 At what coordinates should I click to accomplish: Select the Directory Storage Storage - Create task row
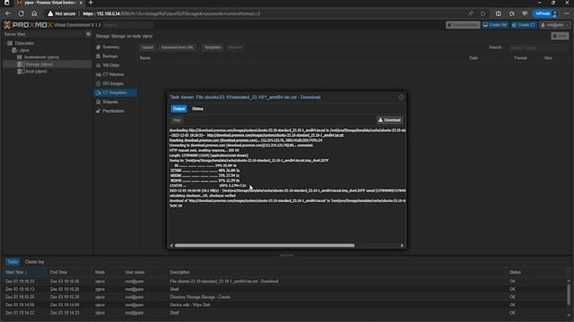click(284, 297)
